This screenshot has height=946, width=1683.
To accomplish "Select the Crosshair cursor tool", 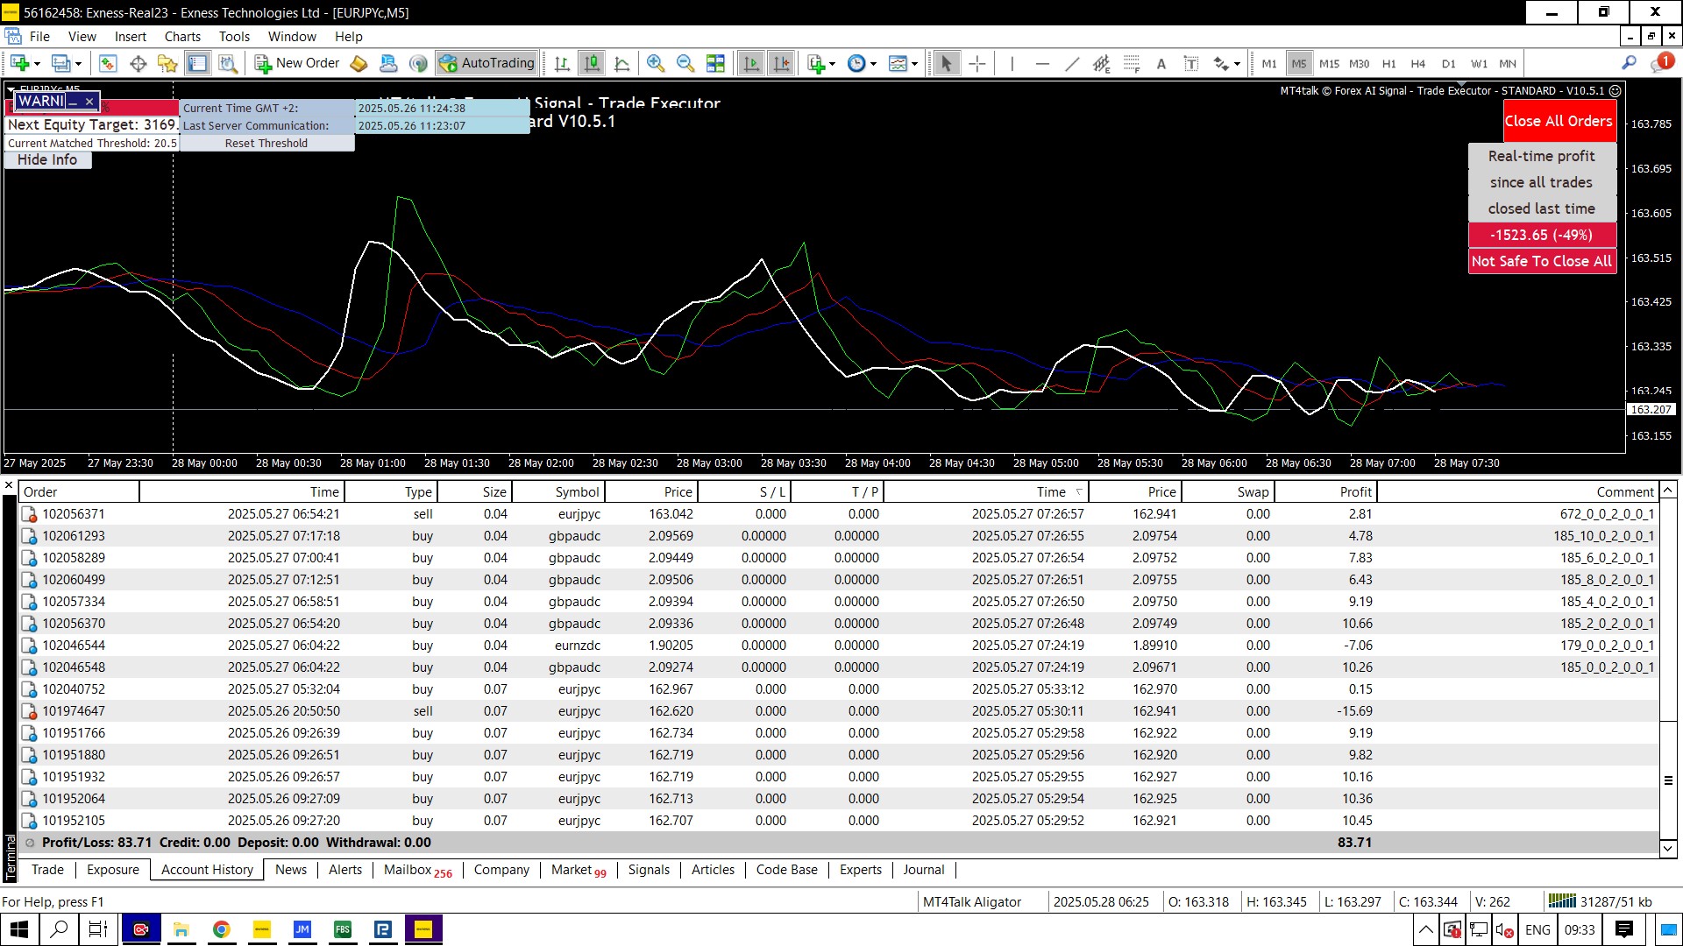I will click(x=977, y=63).
